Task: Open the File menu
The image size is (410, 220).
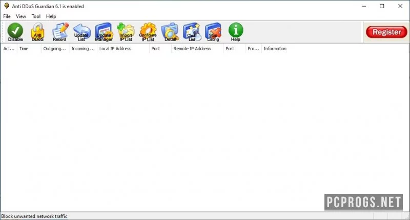Action: (7, 16)
